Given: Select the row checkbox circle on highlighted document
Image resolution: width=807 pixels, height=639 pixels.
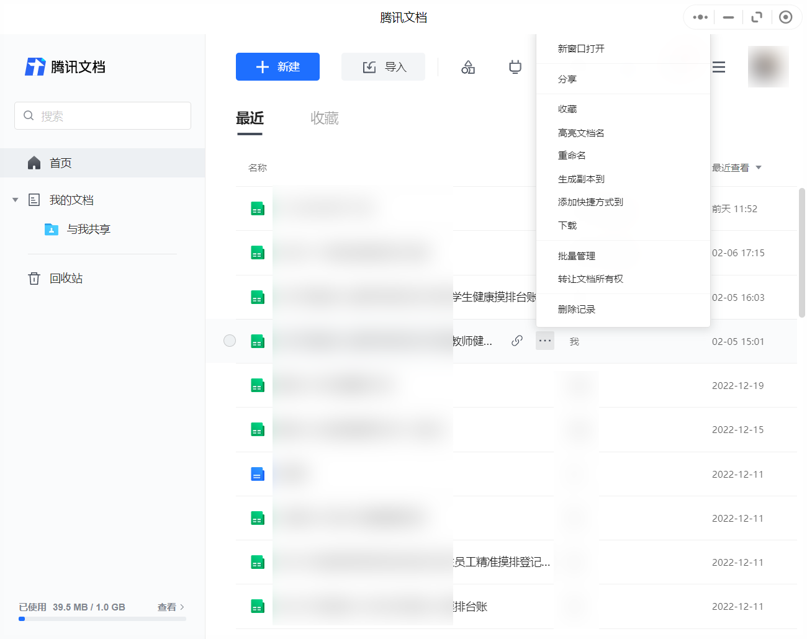Looking at the screenshot, I should click(230, 341).
